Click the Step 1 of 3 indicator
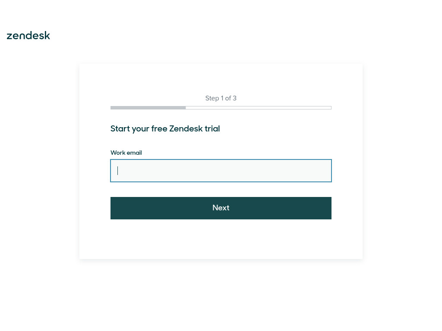 coord(221,98)
